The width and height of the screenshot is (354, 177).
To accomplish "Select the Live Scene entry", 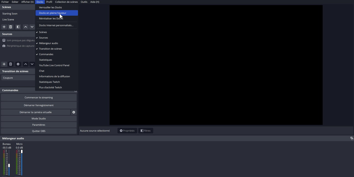I will (x=8, y=20).
